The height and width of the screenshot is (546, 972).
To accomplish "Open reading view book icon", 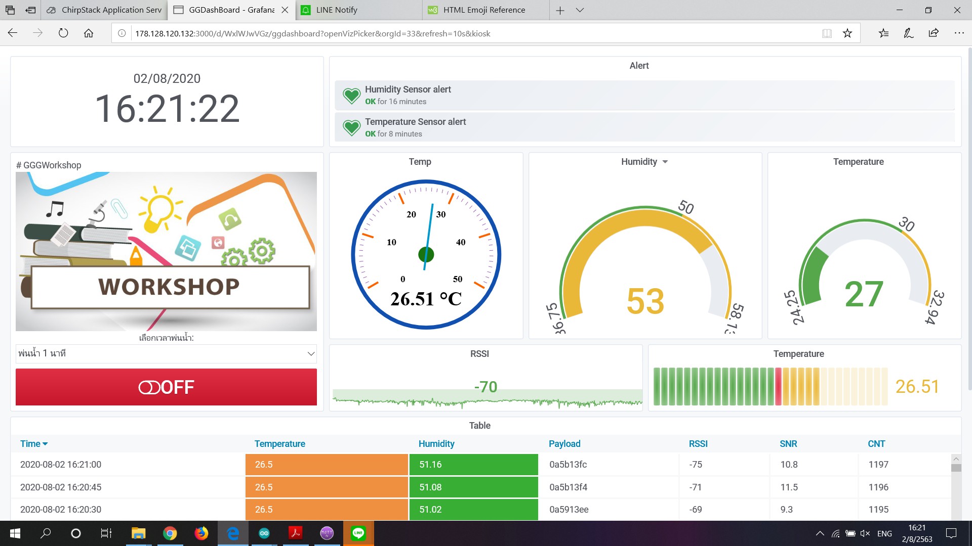I will 827,33.
